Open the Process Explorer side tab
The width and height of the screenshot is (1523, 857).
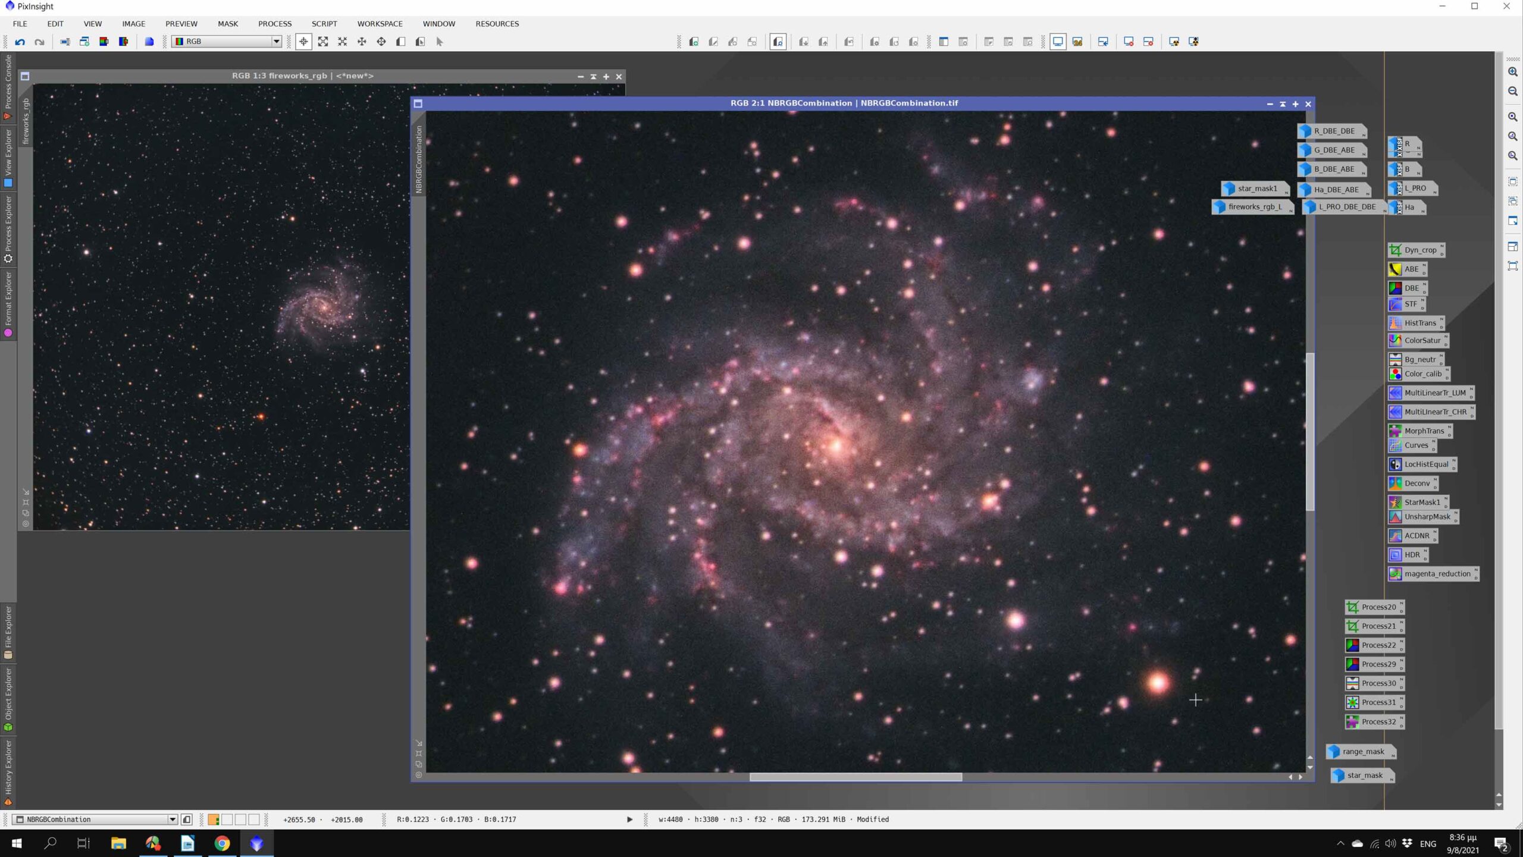click(x=8, y=229)
